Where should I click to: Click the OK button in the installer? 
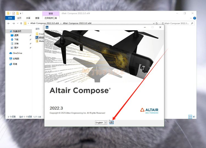point(111,122)
